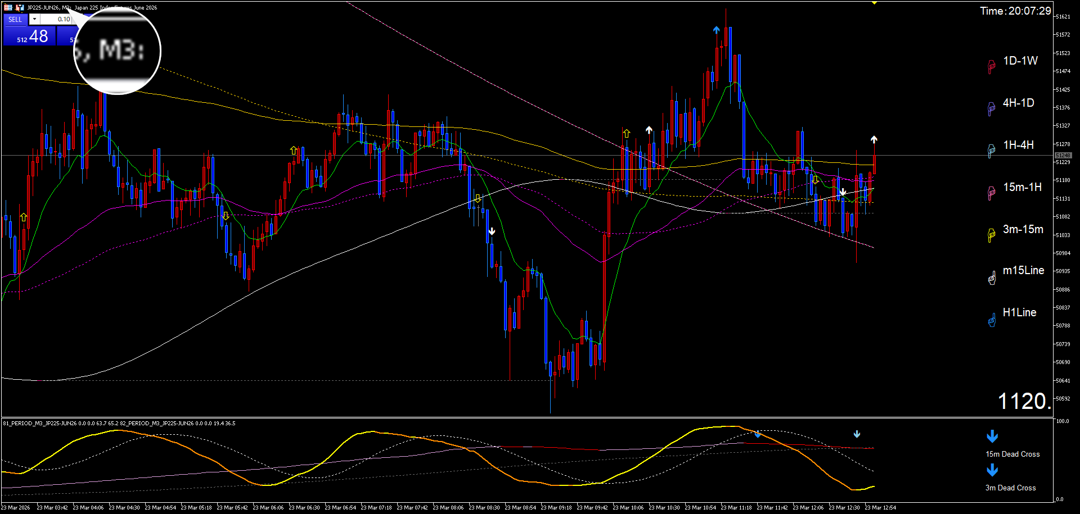This screenshot has height=514, width=1080.
Task: Click the white m15Line hand pointer icon
Action: click(x=992, y=277)
